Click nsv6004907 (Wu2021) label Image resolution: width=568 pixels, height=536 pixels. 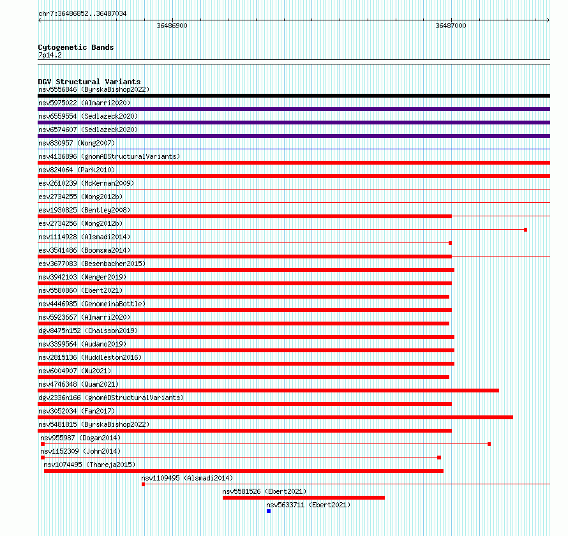[75, 371]
